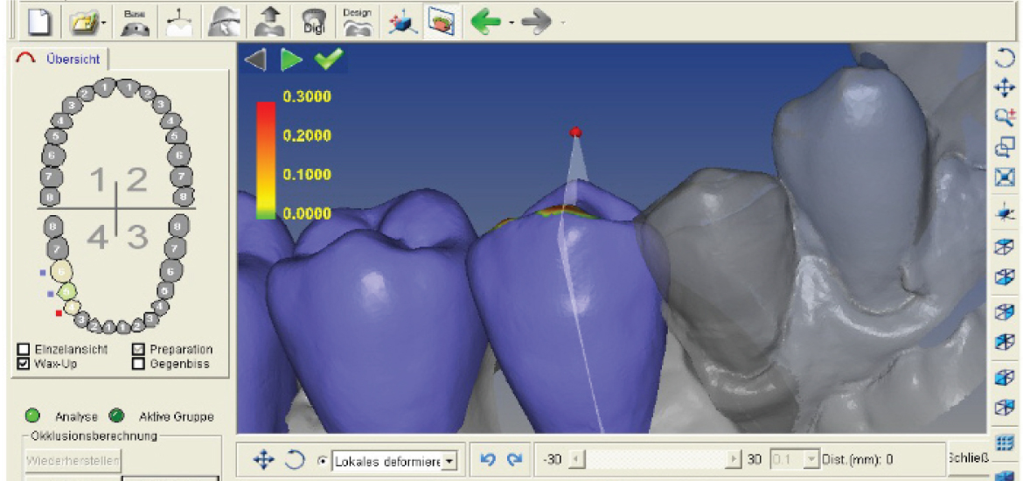Click the rotate view icon in right toolbar
1023x481 pixels.
(1005, 59)
